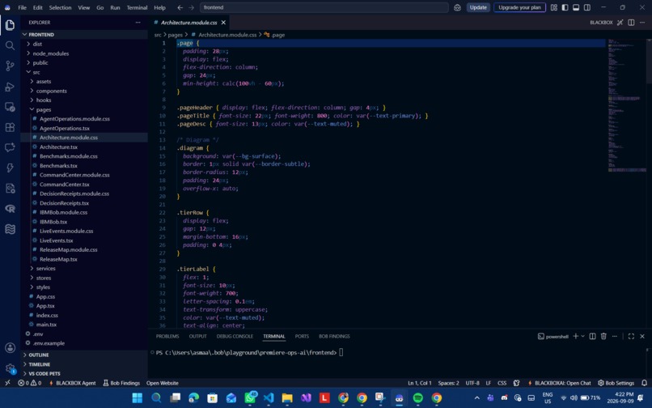The height and width of the screenshot is (408, 652).
Task: Click the Customize Layout icon
Action: [553, 7]
